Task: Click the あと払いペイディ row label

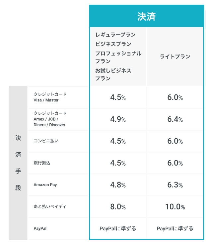Action: [x=50, y=207]
